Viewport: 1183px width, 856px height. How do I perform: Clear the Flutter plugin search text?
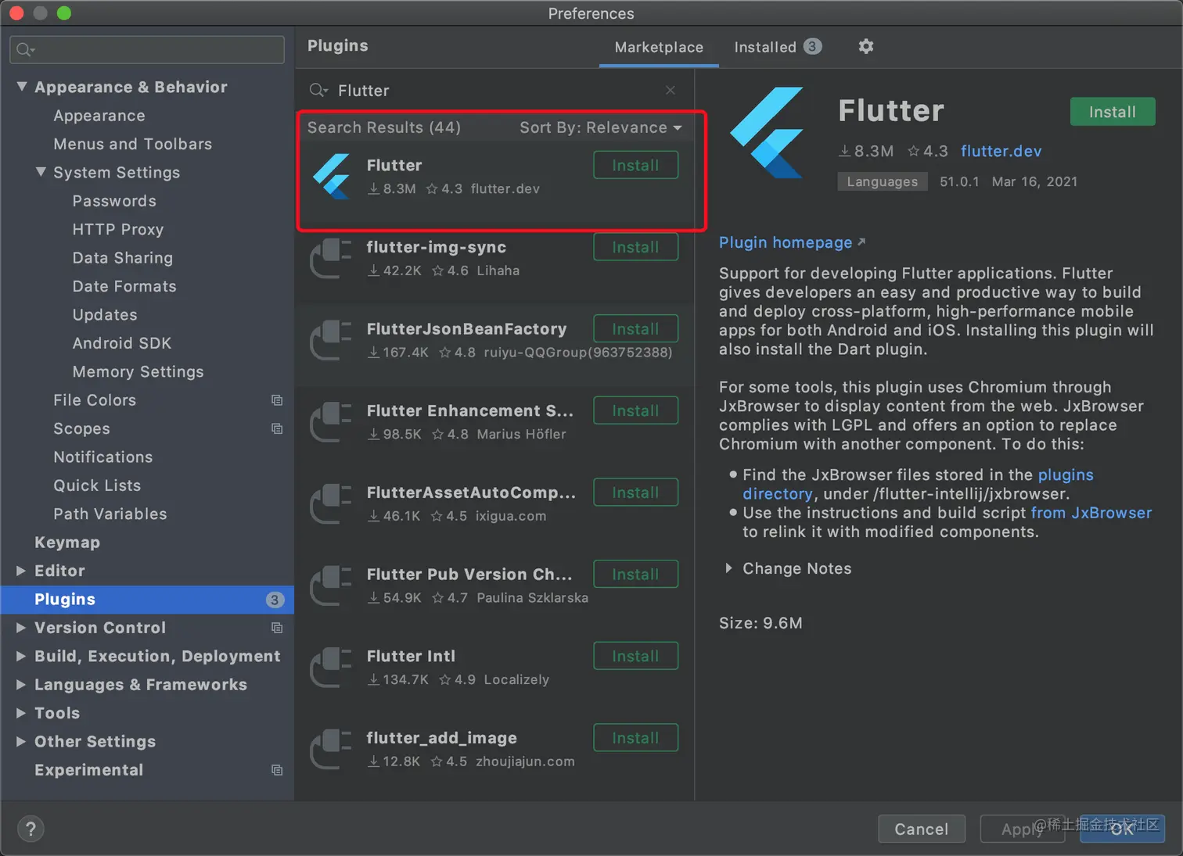pos(671,90)
